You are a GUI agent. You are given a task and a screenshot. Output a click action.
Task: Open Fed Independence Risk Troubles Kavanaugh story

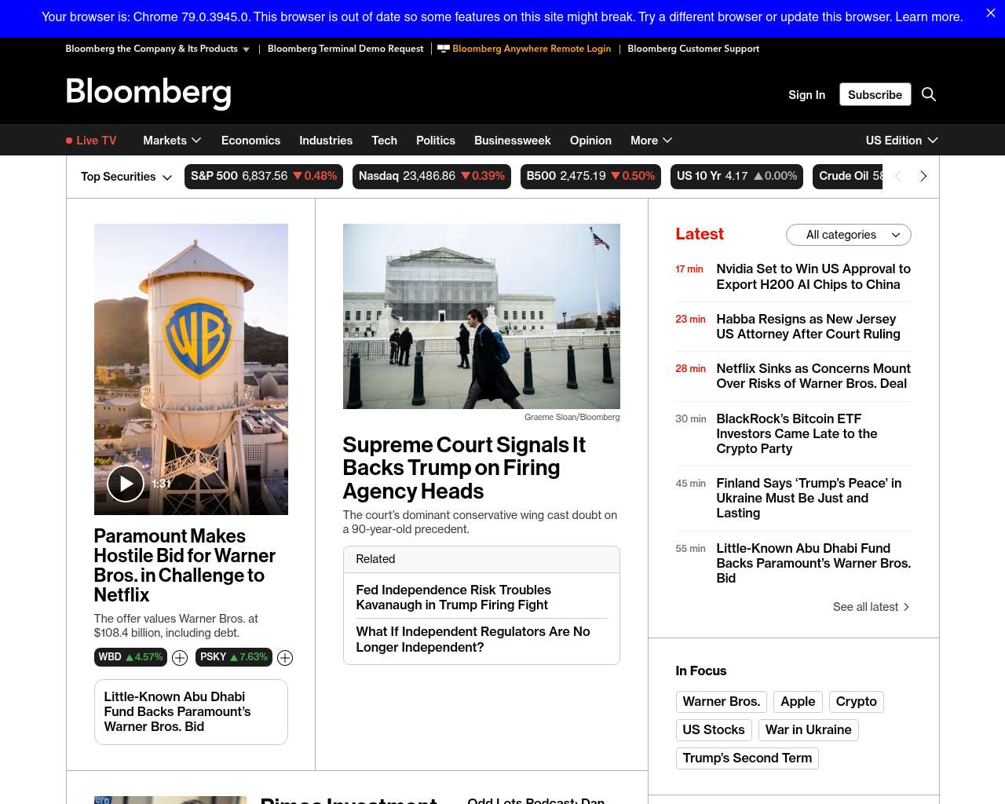click(453, 598)
